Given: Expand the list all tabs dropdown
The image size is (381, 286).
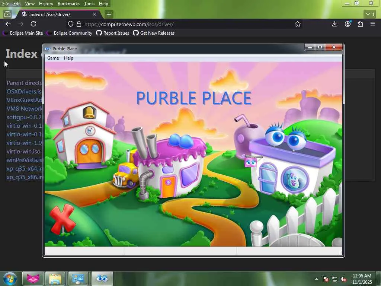Looking at the screenshot, I should click(x=370, y=15).
